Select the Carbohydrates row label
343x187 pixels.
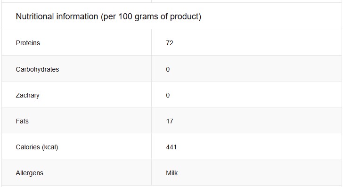pos(37,69)
